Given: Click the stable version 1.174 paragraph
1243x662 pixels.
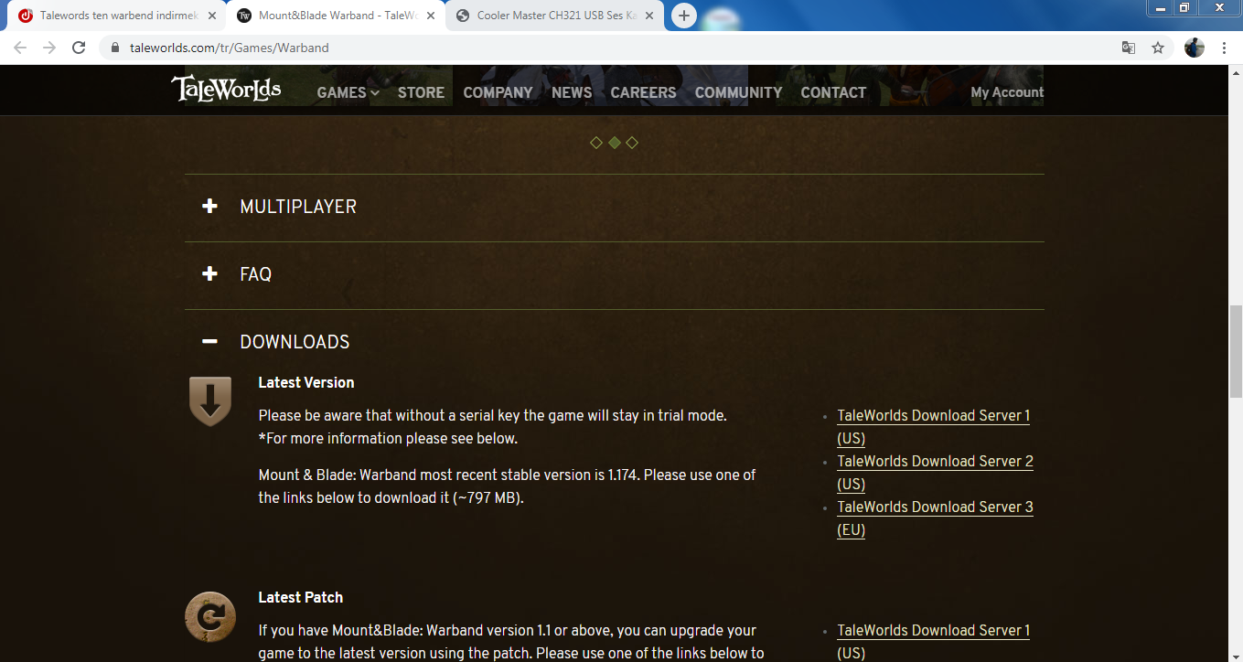Looking at the screenshot, I should coord(507,486).
